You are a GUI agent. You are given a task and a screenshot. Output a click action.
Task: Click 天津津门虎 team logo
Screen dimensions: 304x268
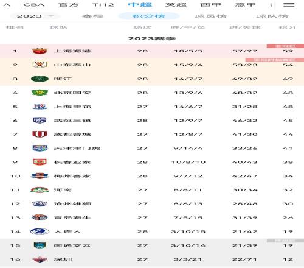40,148
